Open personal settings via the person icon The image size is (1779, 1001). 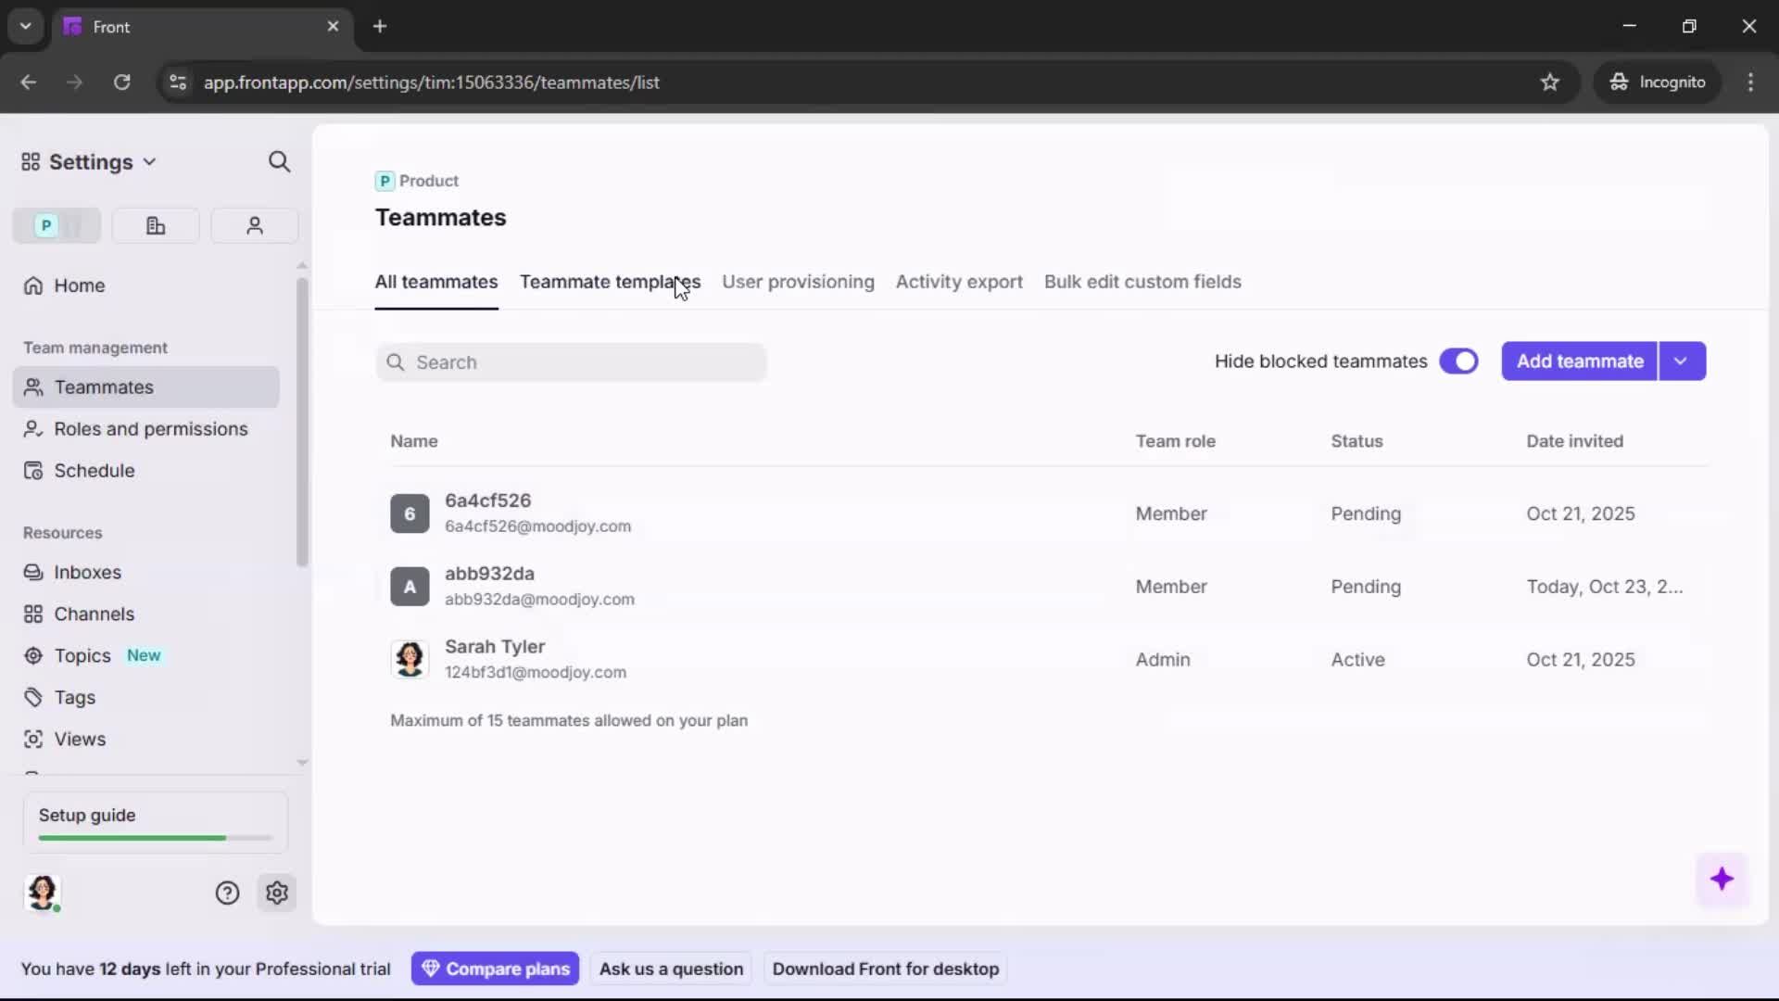pos(254,225)
